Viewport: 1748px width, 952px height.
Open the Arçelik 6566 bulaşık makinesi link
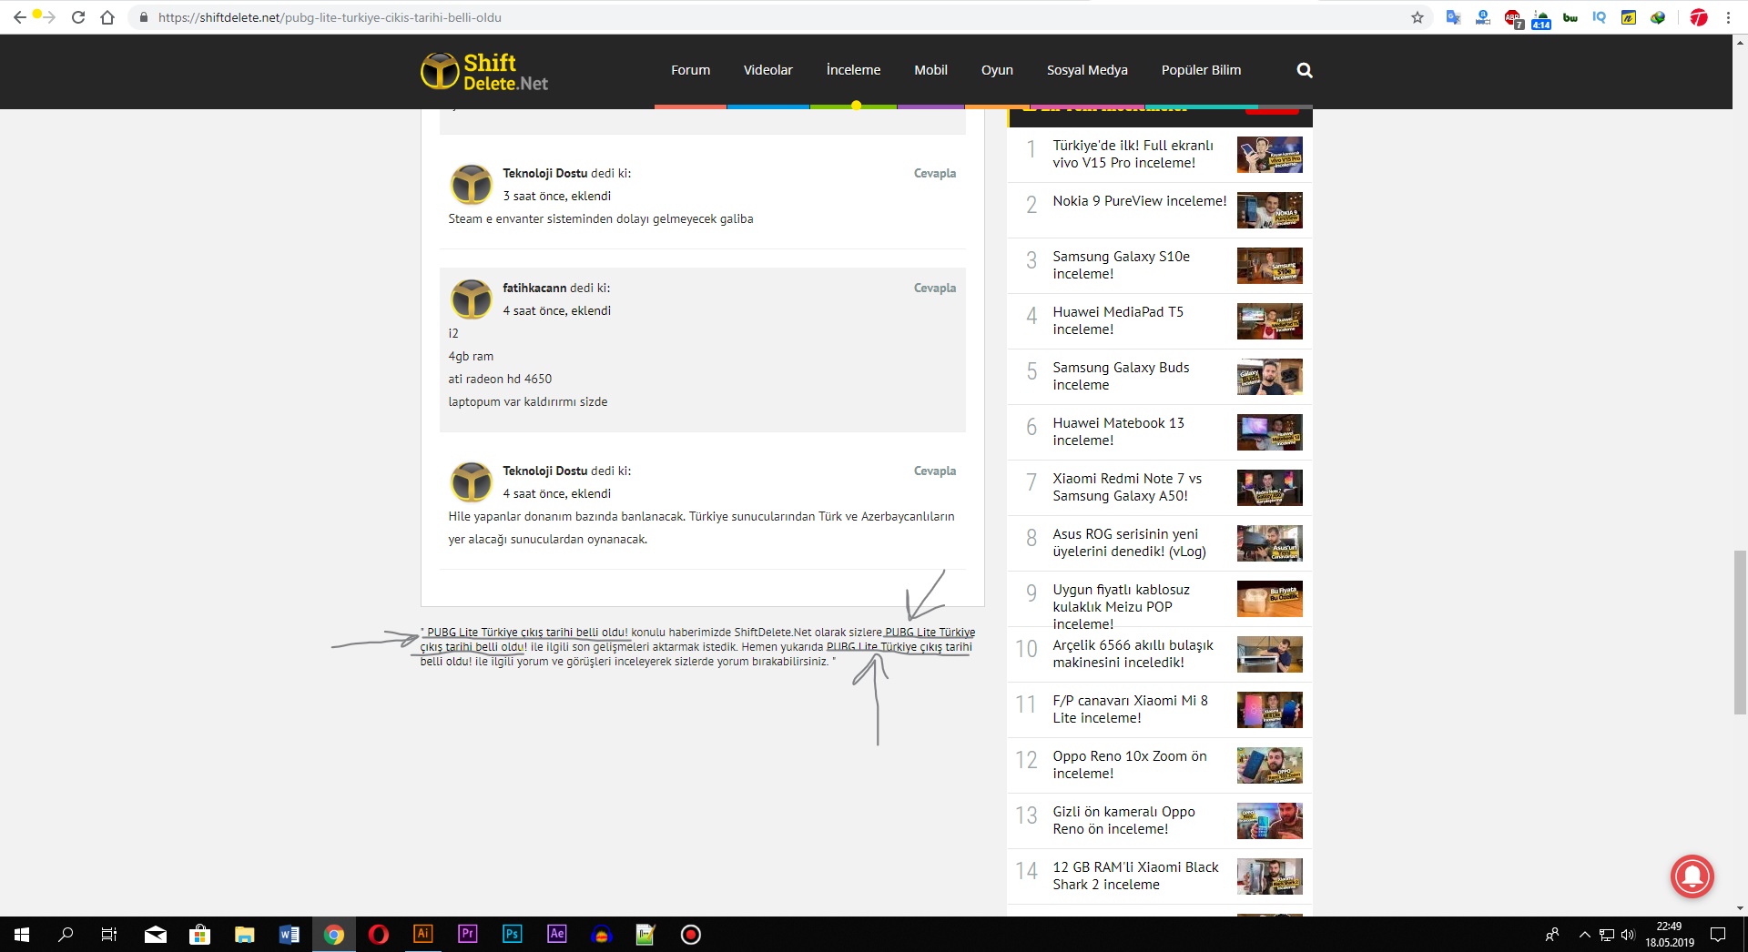click(1133, 653)
